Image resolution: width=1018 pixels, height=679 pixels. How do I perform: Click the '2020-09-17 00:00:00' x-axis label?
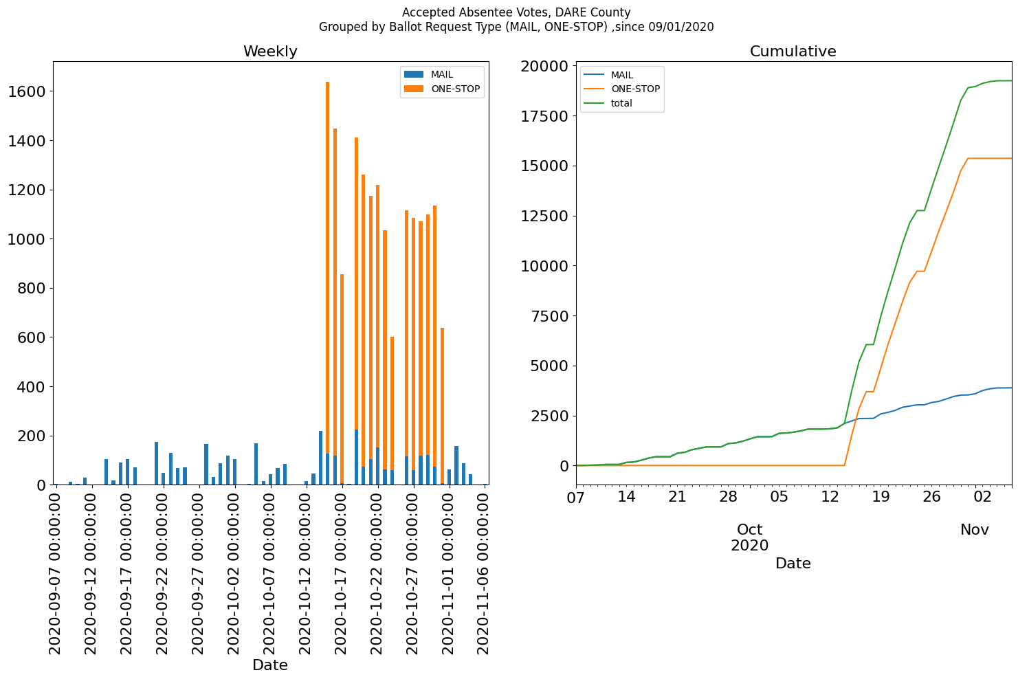[126, 572]
